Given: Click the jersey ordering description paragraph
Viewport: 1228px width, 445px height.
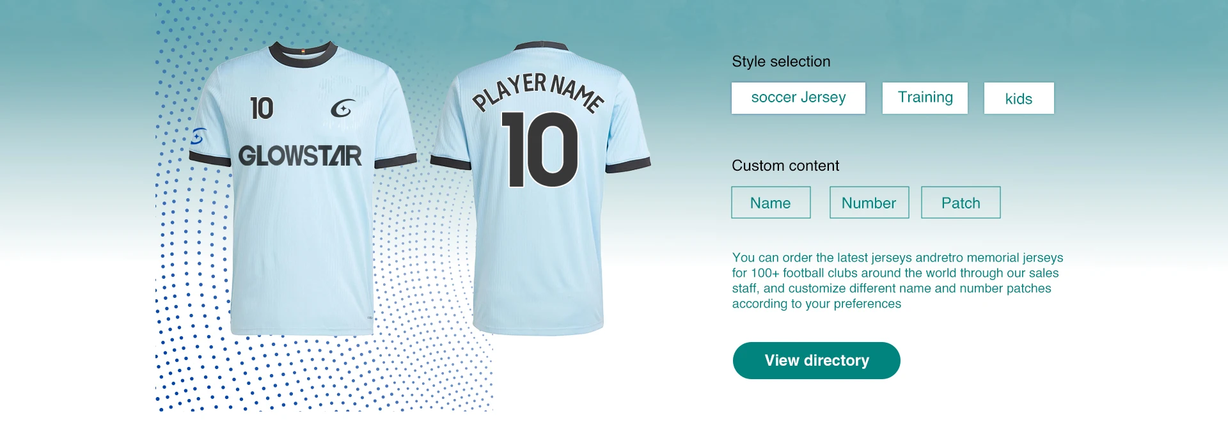Looking at the screenshot, I should [x=897, y=281].
